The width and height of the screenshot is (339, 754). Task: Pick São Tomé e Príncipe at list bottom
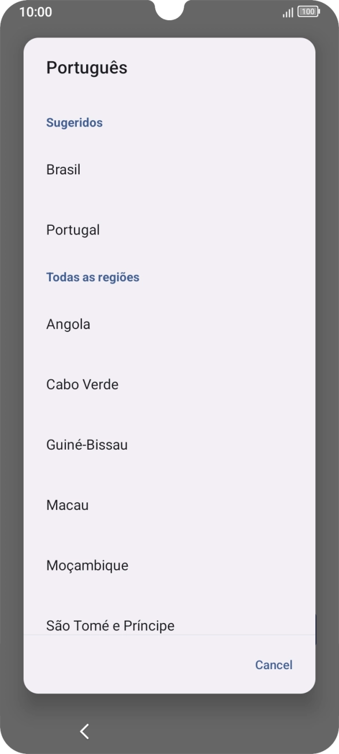110,625
